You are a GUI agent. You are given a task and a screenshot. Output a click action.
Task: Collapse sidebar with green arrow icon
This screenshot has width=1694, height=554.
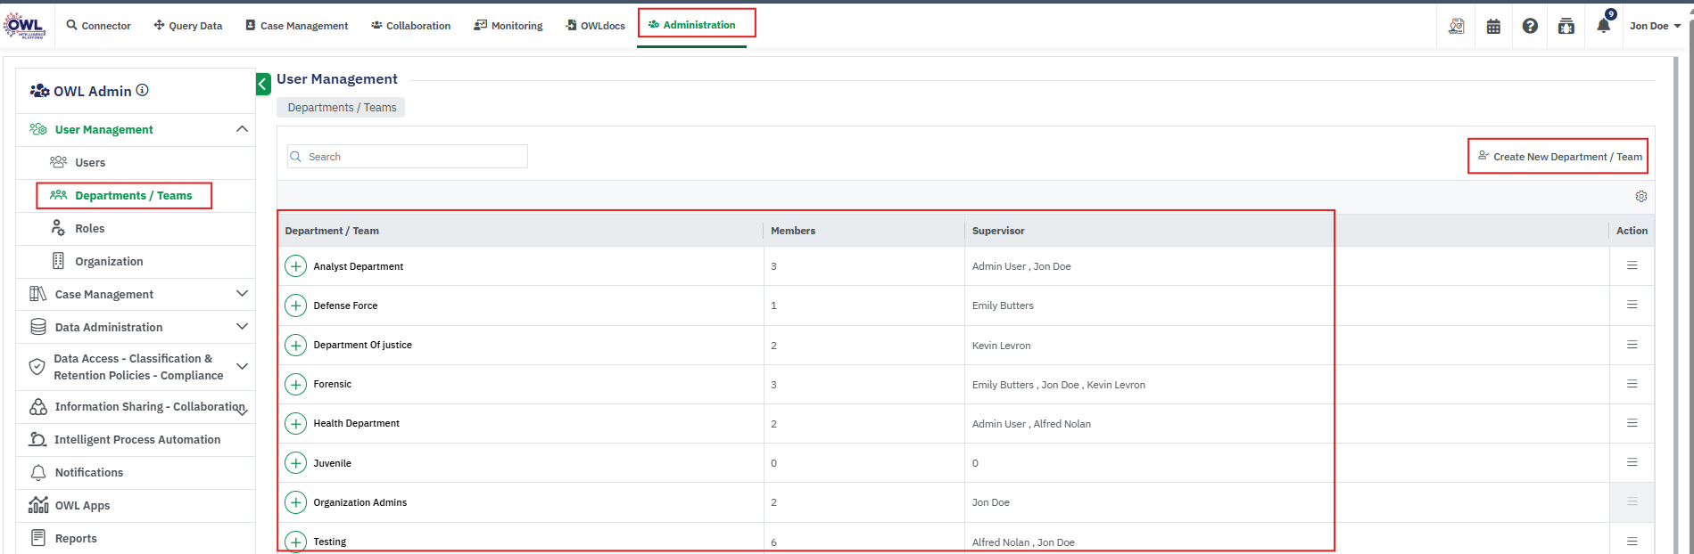[263, 84]
